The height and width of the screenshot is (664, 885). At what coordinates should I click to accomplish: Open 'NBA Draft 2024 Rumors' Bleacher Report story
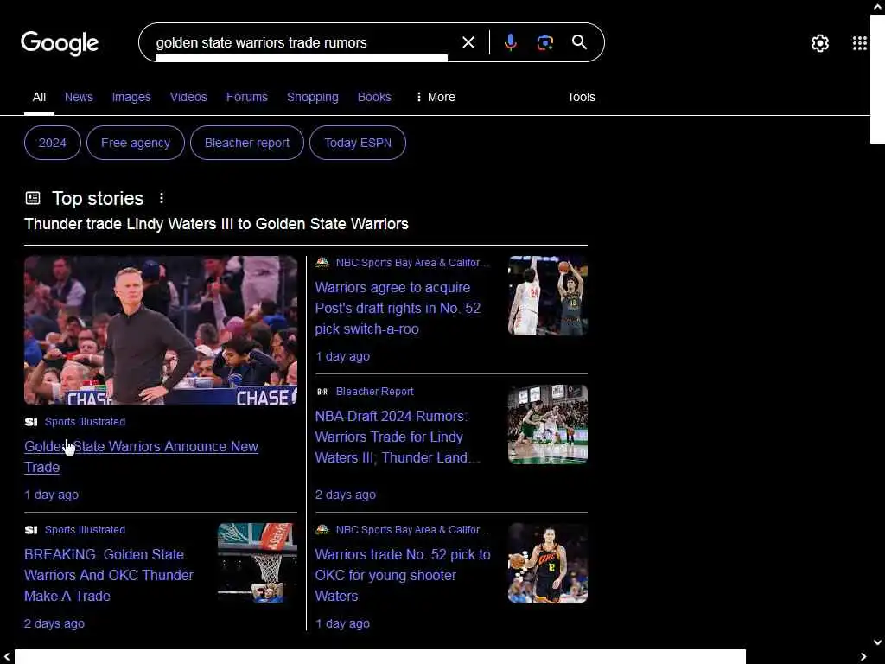coord(397,437)
